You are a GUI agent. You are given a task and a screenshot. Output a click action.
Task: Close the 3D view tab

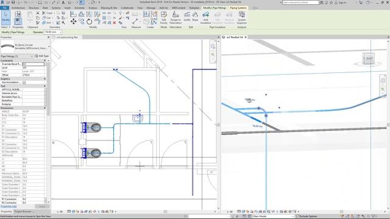coord(246,37)
